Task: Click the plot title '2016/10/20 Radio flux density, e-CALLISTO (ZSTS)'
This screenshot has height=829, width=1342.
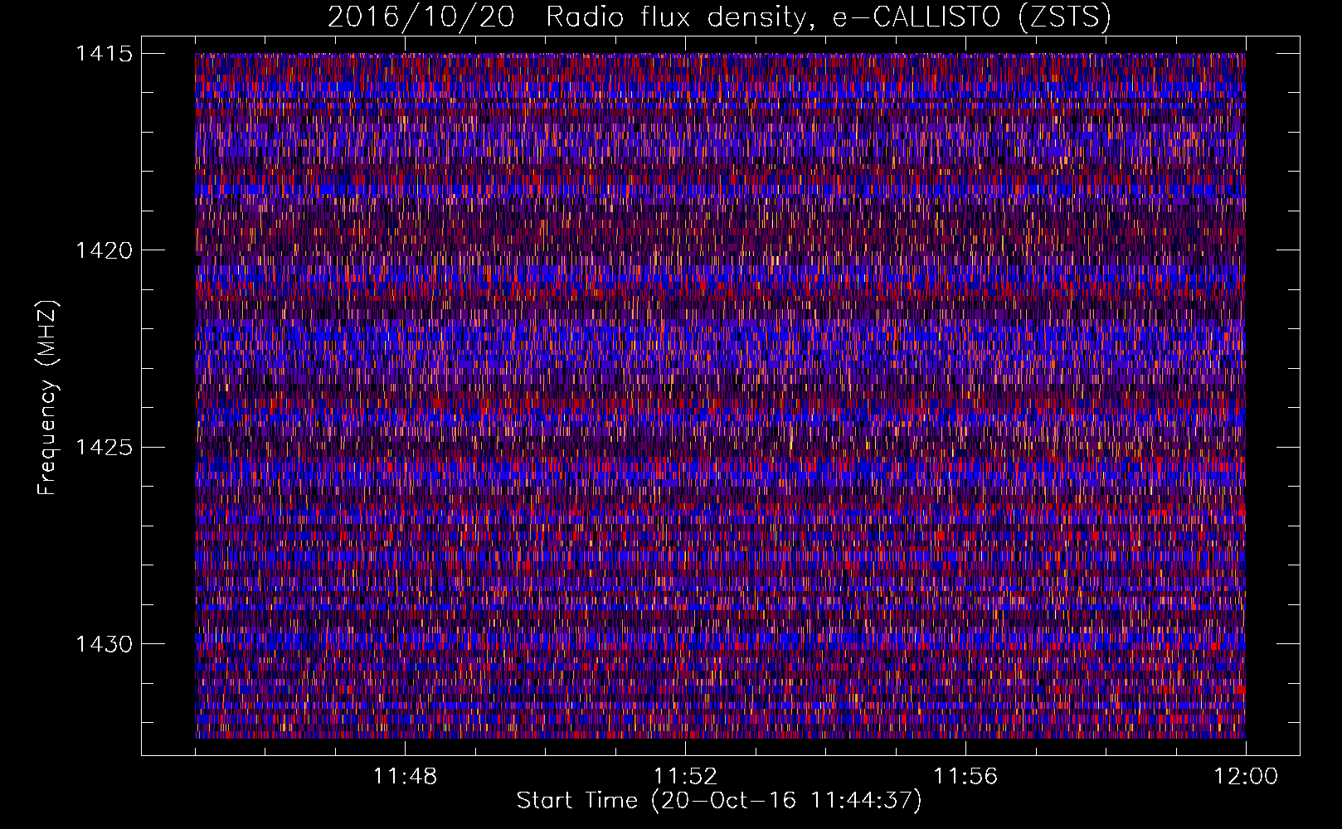Action: (719, 17)
